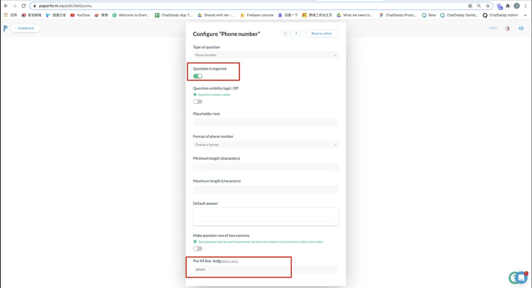
Task: Click the Paperform logo icon
Action: click(5, 28)
